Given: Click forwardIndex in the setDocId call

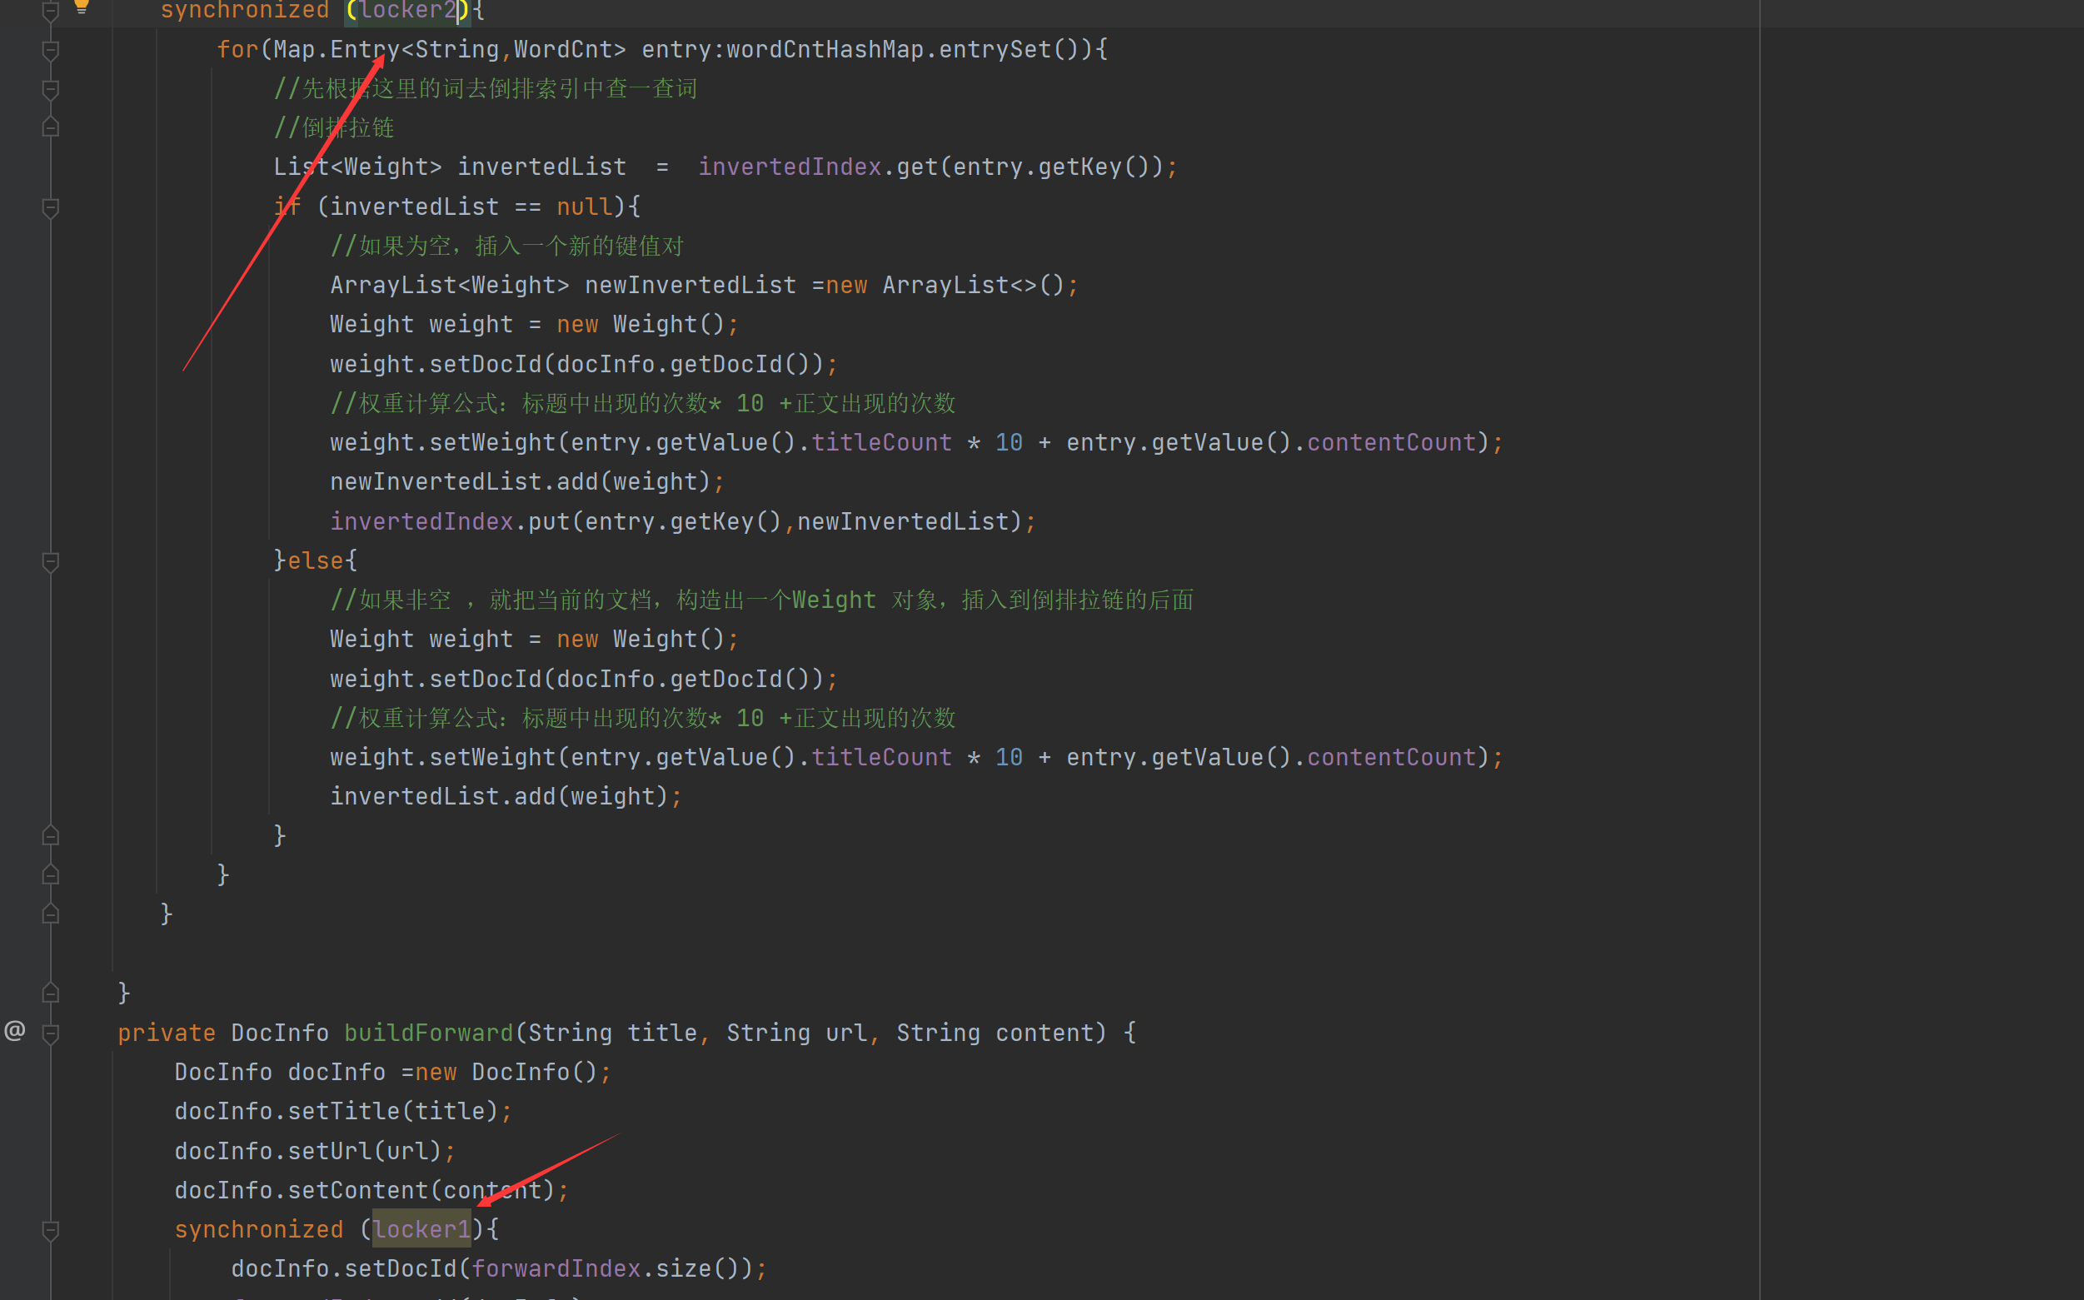Looking at the screenshot, I should pos(556,1268).
